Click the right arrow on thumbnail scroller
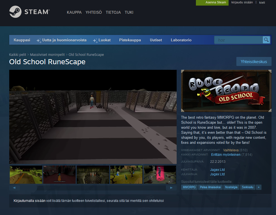The image size is (276, 215). point(171,188)
